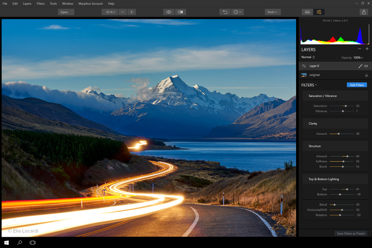The height and width of the screenshot is (248, 372).
Task: Open the 53% zoom level dropdown
Action: tap(110, 12)
